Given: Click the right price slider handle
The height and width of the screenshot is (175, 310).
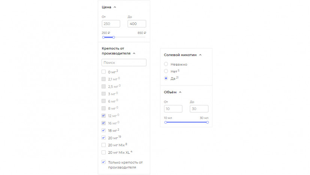Looking at the screenshot, I should [114, 37].
